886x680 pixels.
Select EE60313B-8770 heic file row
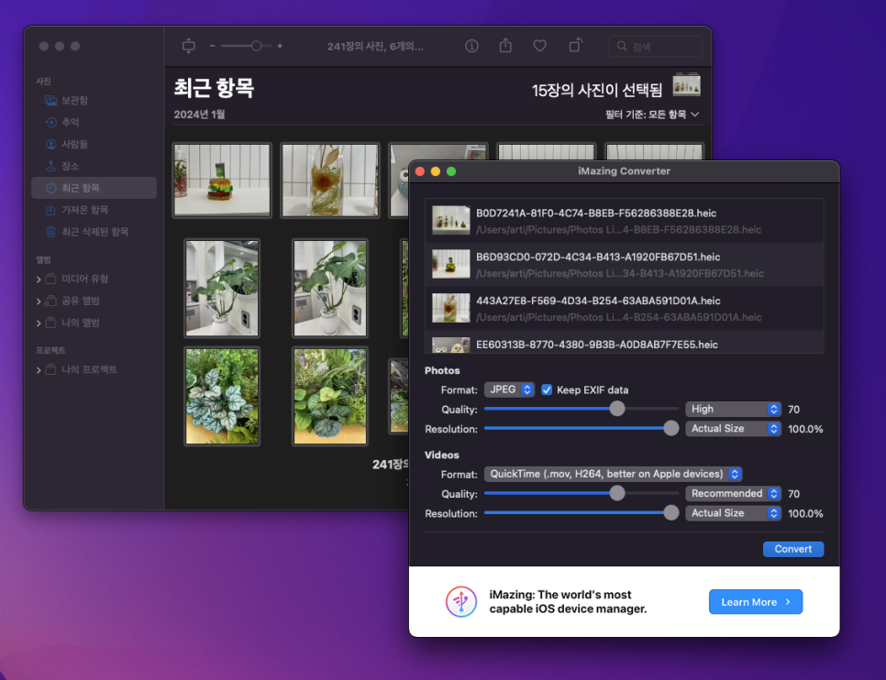point(624,343)
